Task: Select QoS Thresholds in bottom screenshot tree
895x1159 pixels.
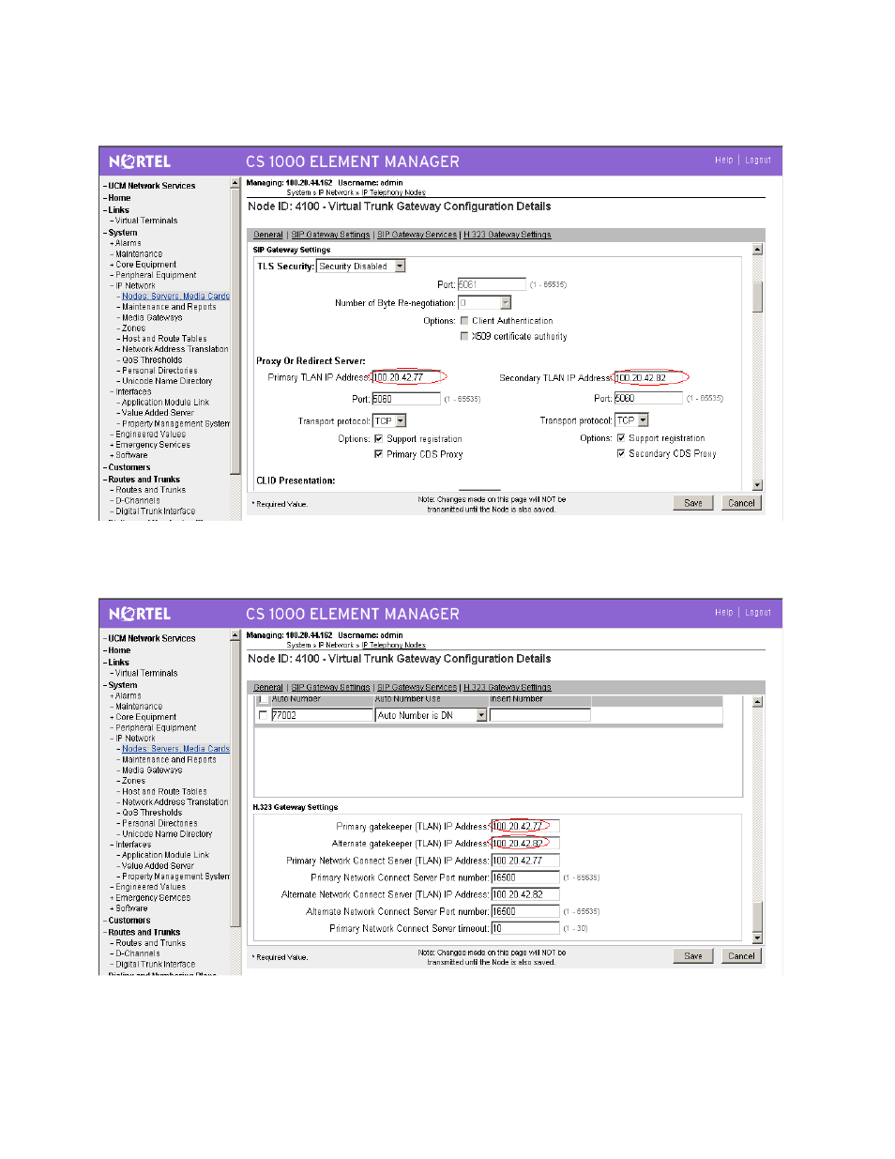Action: coord(152,813)
